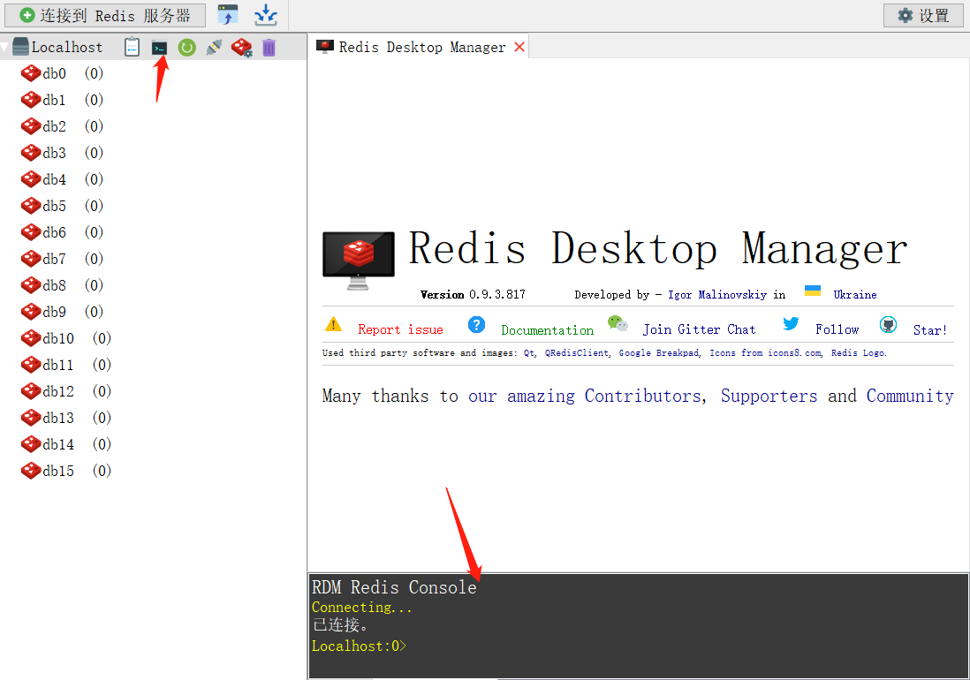Image resolution: width=970 pixels, height=680 pixels.
Task: Collapse the Localhost server tree
Action: (x=4, y=47)
